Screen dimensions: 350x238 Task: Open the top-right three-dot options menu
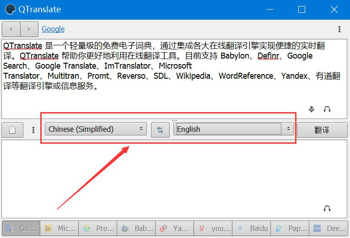(339, 29)
